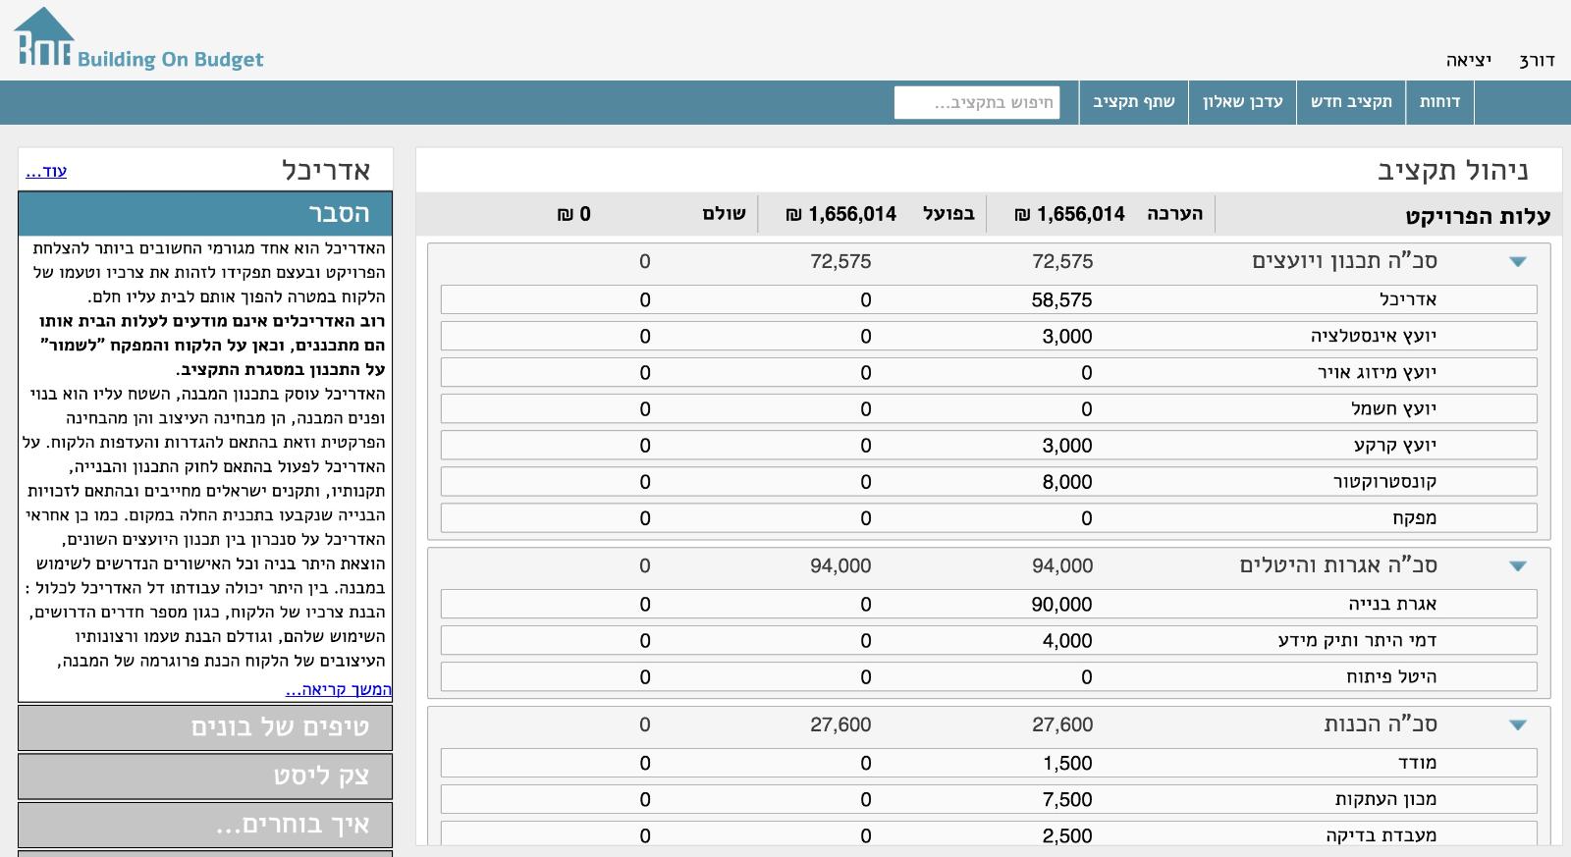Select the הסבר panel header
This screenshot has width=1571, height=857.
[x=205, y=213]
